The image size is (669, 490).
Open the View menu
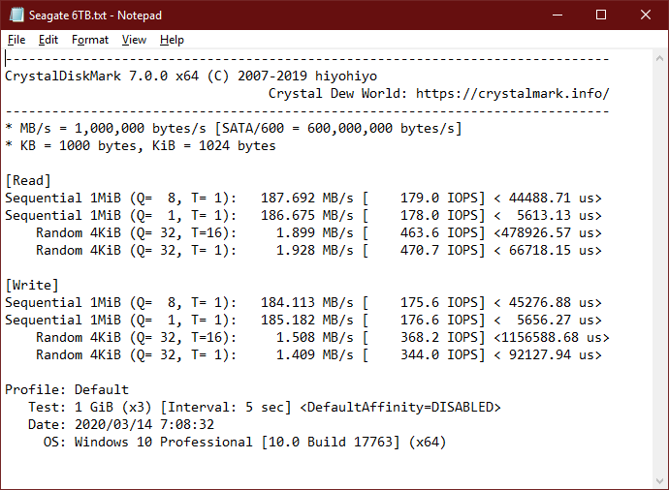pos(134,40)
